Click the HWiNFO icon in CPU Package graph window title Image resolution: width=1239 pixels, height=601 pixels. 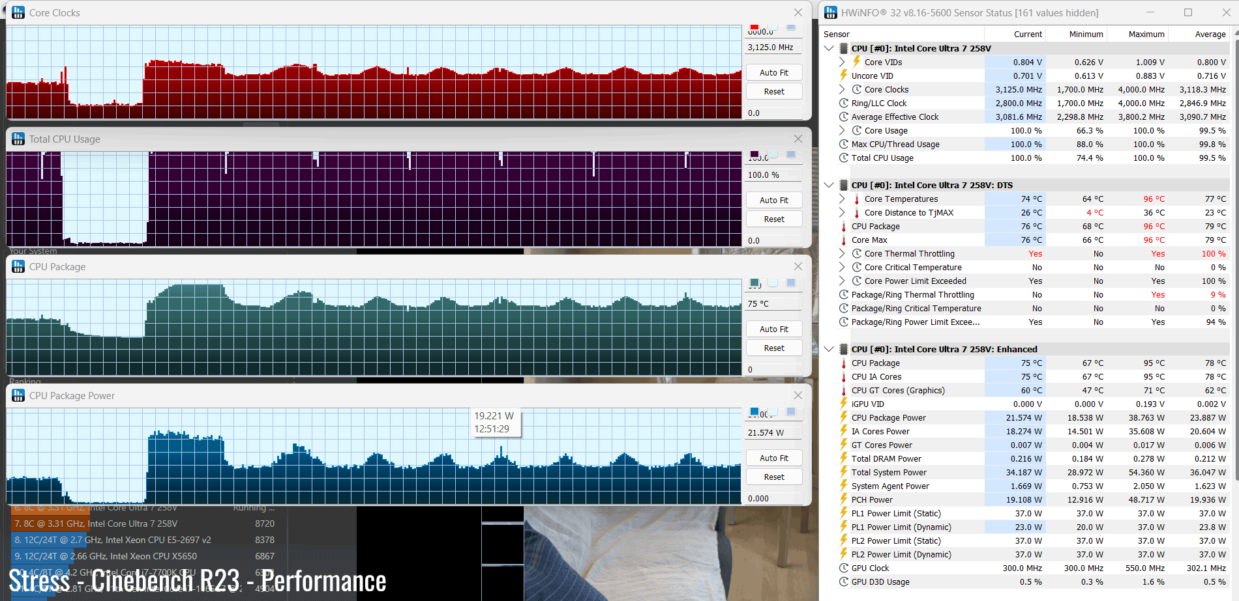click(18, 266)
